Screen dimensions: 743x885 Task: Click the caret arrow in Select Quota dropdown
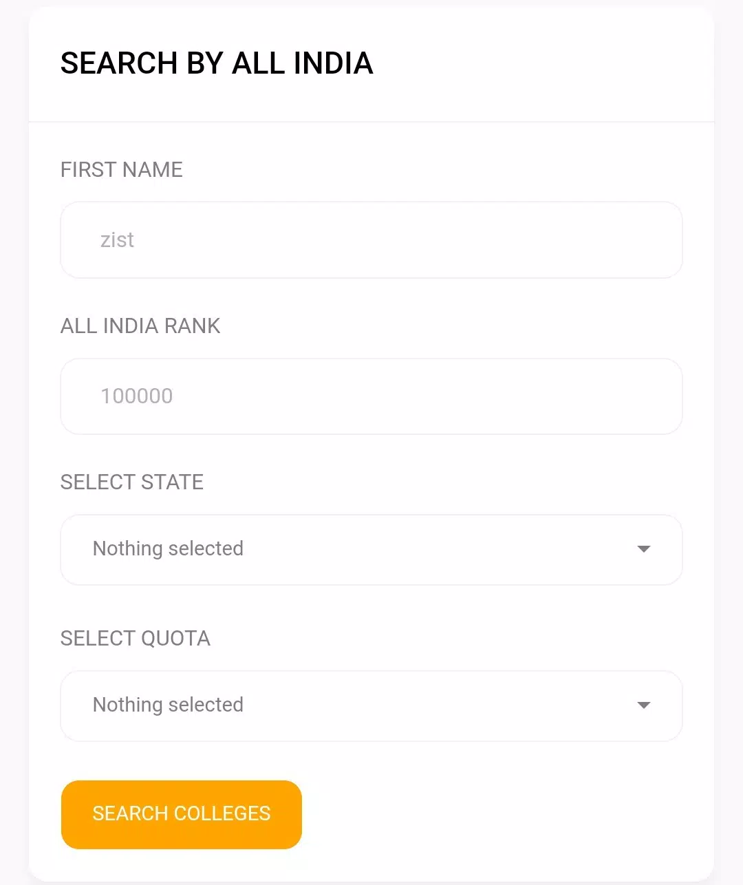(x=644, y=705)
